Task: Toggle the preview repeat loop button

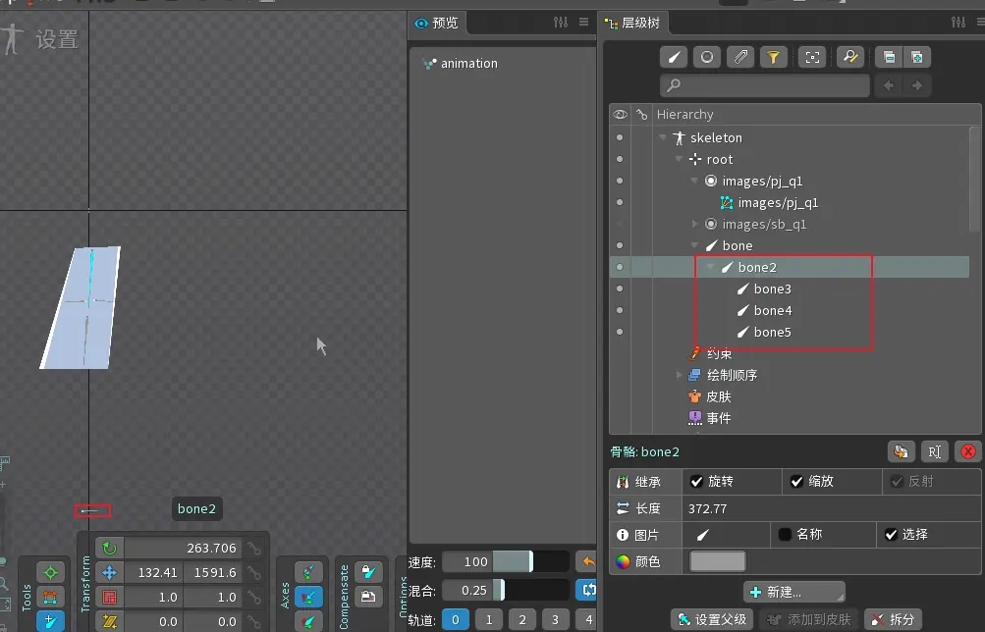Action: pyautogui.click(x=587, y=590)
